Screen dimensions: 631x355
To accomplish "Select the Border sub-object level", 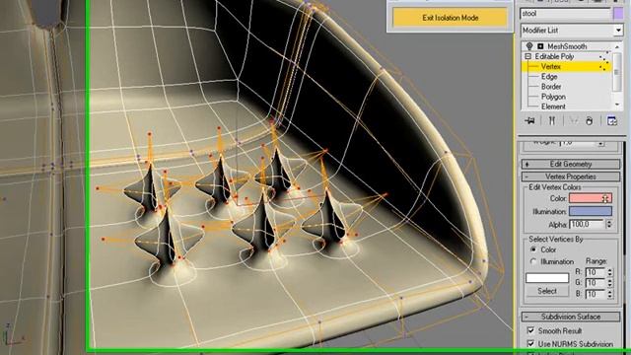I will click(x=551, y=87).
